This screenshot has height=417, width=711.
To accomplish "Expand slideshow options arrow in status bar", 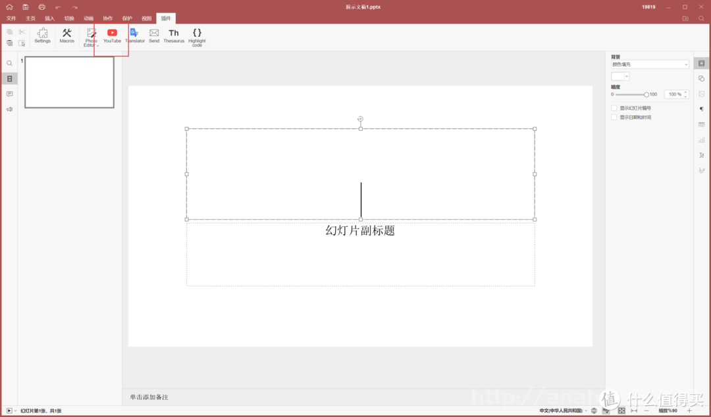I will (x=15, y=410).
